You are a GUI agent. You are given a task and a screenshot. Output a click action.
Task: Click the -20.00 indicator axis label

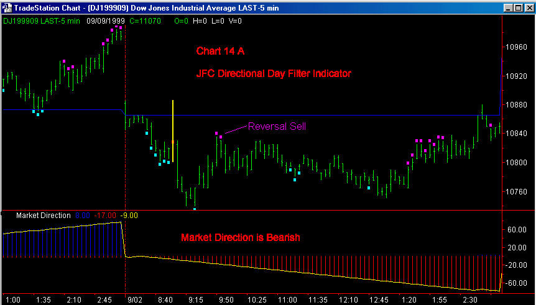point(517,265)
